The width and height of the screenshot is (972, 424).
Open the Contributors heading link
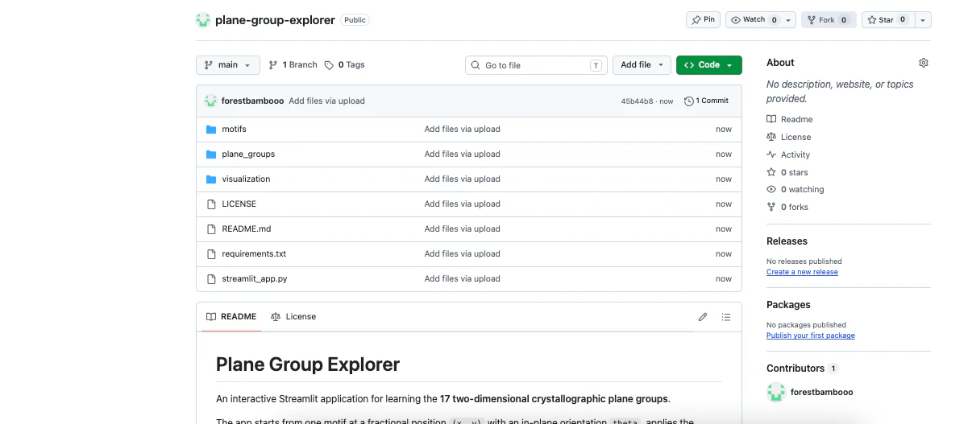coord(795,368)
